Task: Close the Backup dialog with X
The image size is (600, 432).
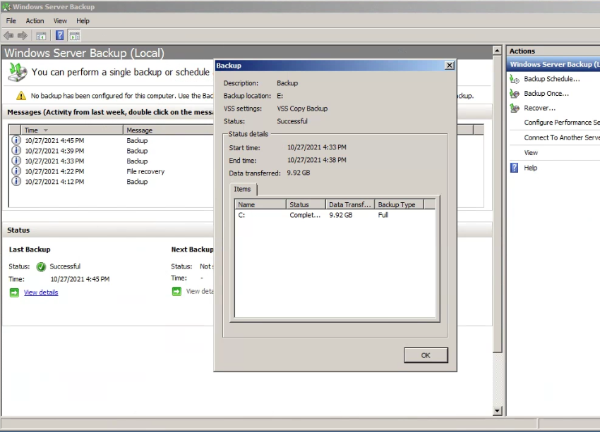Action: pyautogui.click(x=450, y=66)
